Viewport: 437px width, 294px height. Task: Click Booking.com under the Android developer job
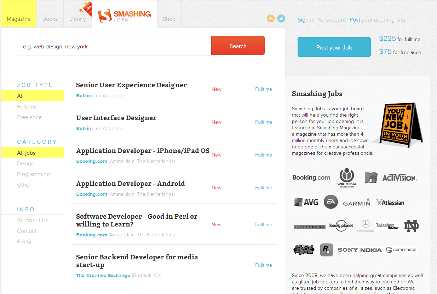click(92, 194)
